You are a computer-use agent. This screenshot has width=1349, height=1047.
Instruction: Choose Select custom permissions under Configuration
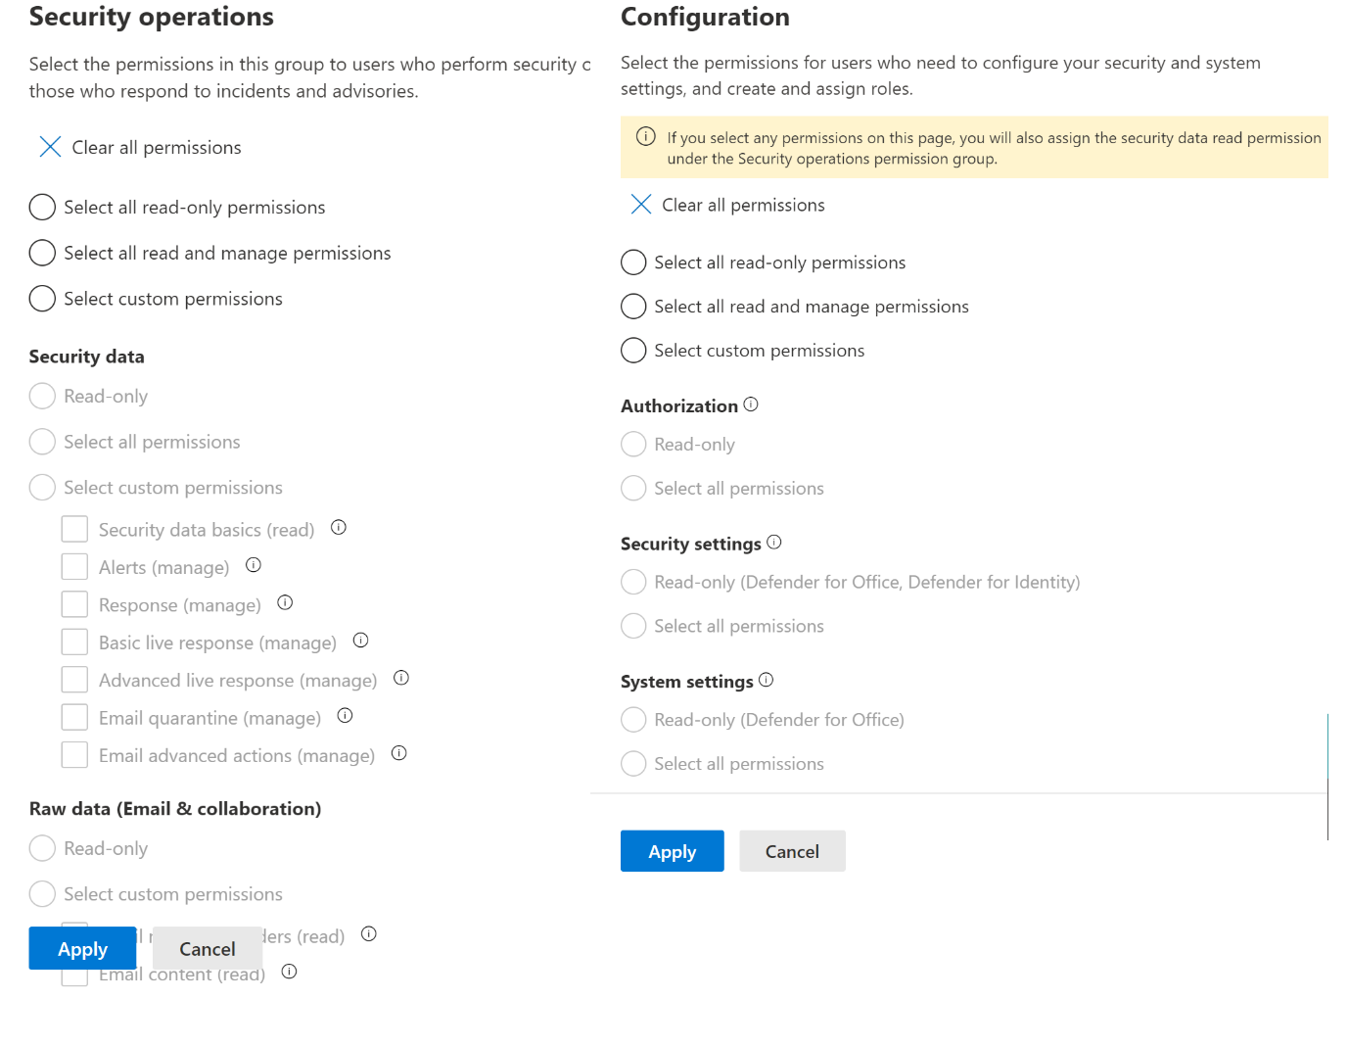(x=633, y=351)
